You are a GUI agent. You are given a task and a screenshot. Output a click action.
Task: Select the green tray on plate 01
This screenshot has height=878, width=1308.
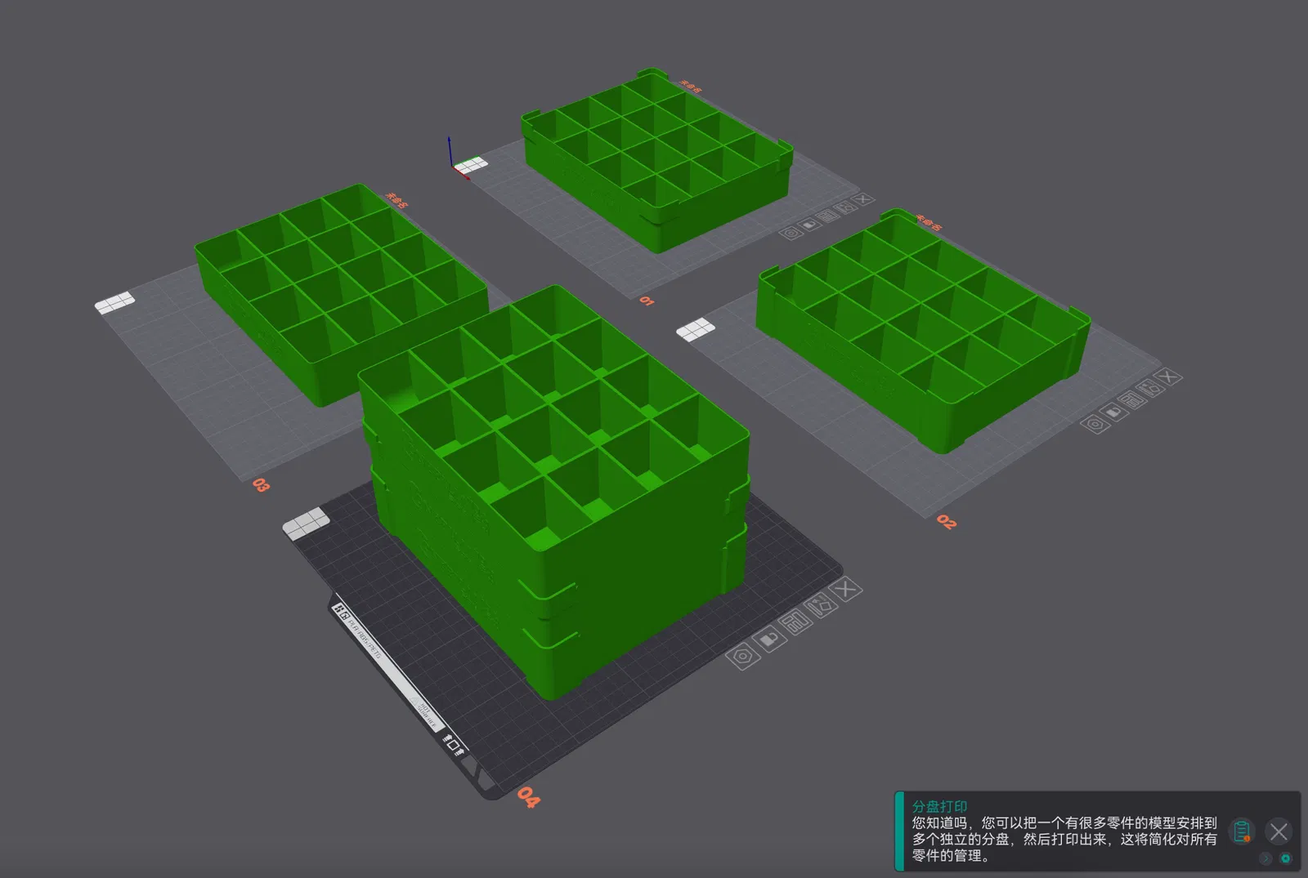(x=657, y=159)
